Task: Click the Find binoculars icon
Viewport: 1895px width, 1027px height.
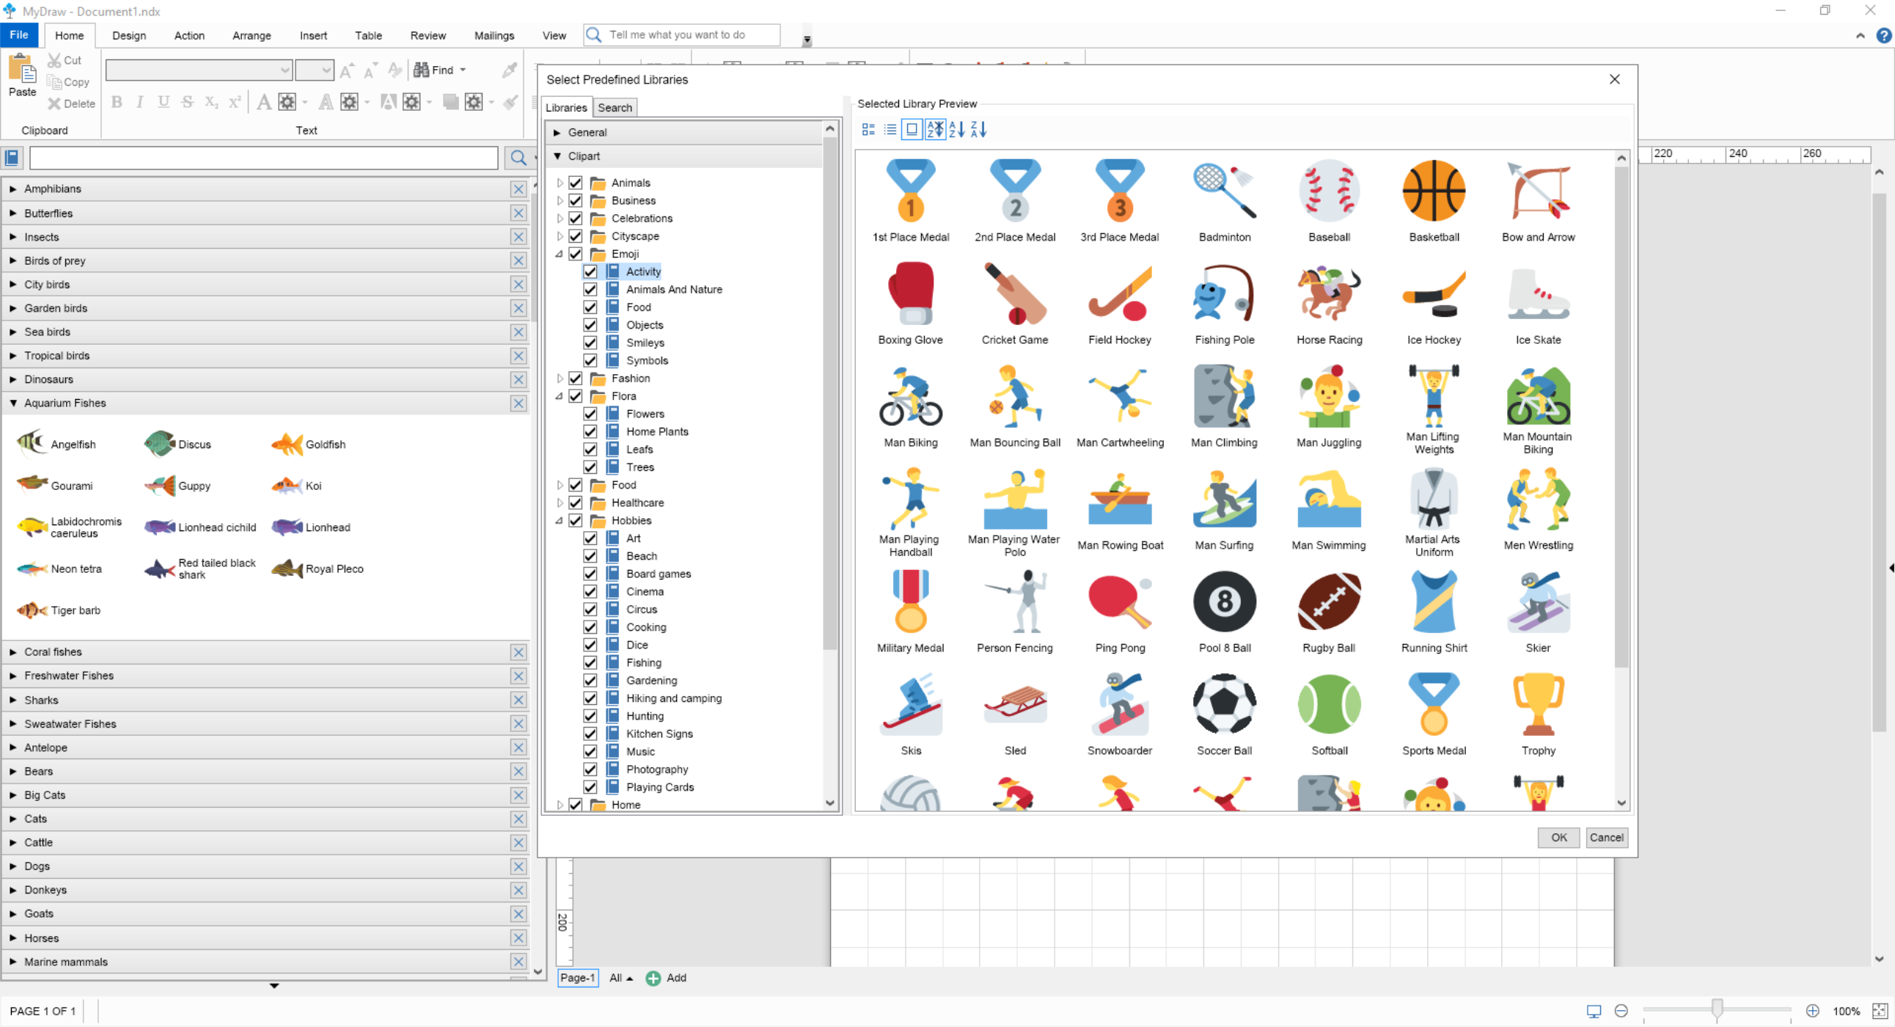Action: pos(423,70)
